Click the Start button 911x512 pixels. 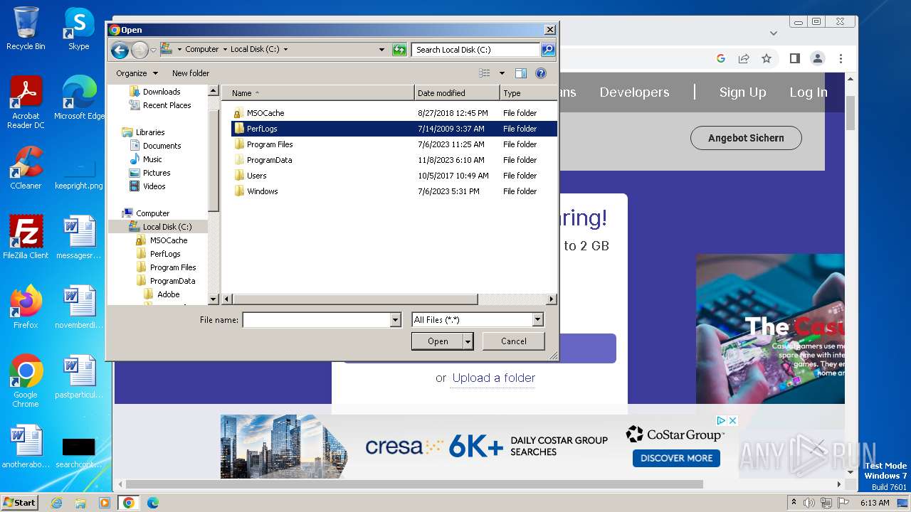click(20, 503)
